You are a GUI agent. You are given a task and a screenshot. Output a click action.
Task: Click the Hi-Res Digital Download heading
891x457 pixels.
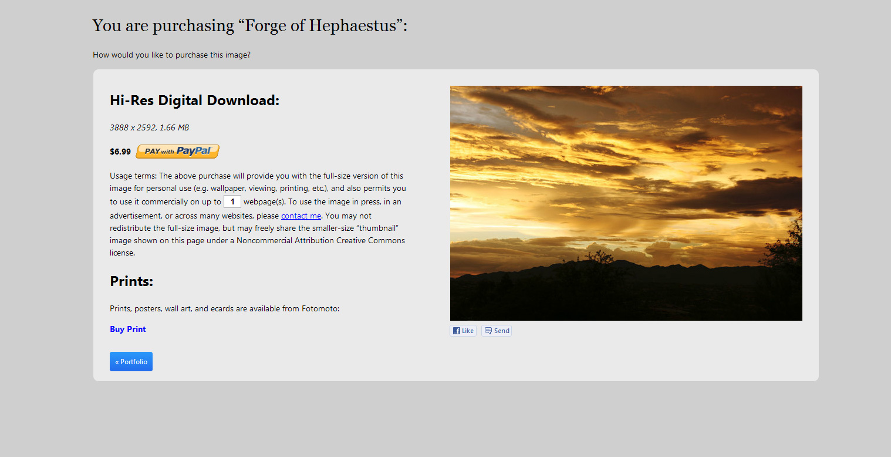[195, 100]
